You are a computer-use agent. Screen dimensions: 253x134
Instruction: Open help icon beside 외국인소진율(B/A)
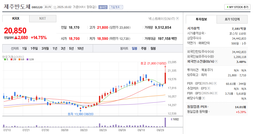(216, 62)
